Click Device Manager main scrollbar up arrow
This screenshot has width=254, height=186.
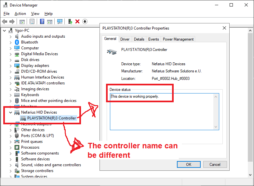click(x=250, y=31)
